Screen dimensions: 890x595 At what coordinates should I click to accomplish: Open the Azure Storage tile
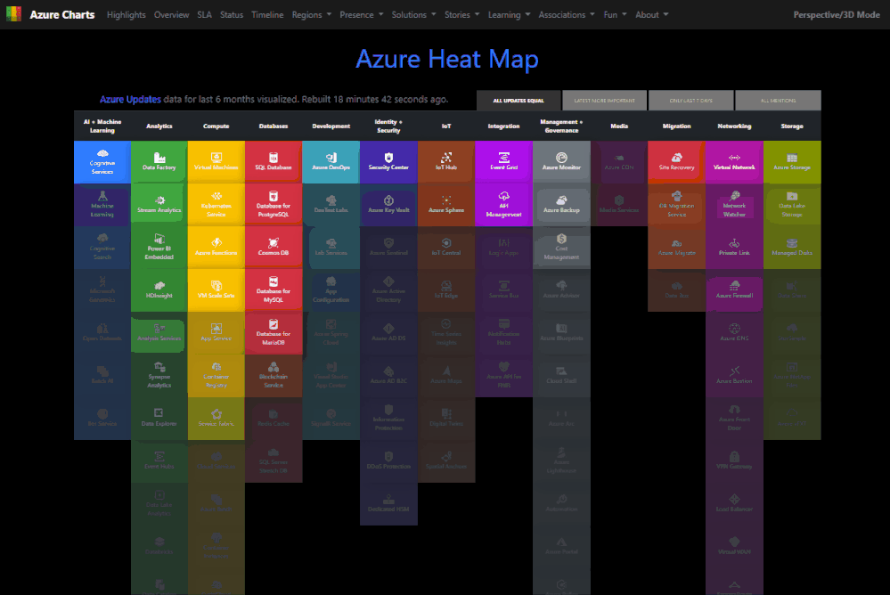(792, 162)
